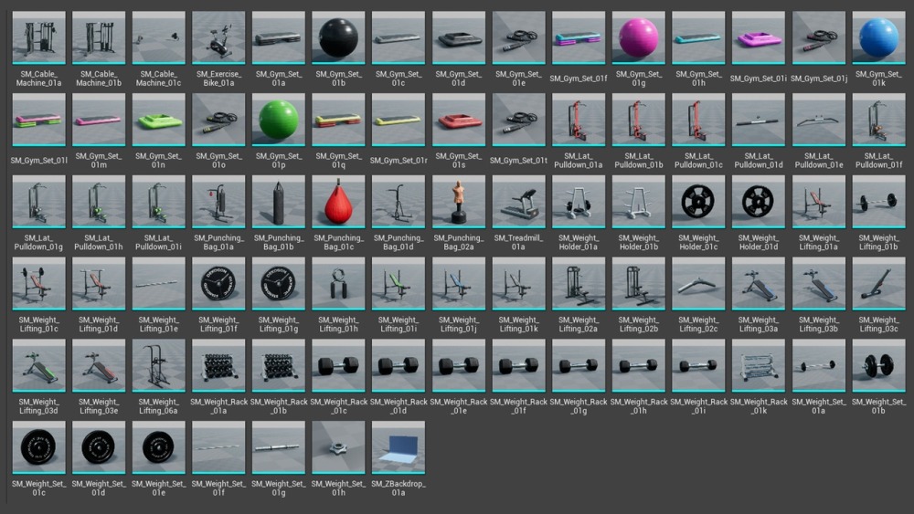The height and width of the screenshot is (514, 914).
Task: Select the SM_Weight_Set_01f barbell bar
Action: pyautogui.click(x=218, y=447)
